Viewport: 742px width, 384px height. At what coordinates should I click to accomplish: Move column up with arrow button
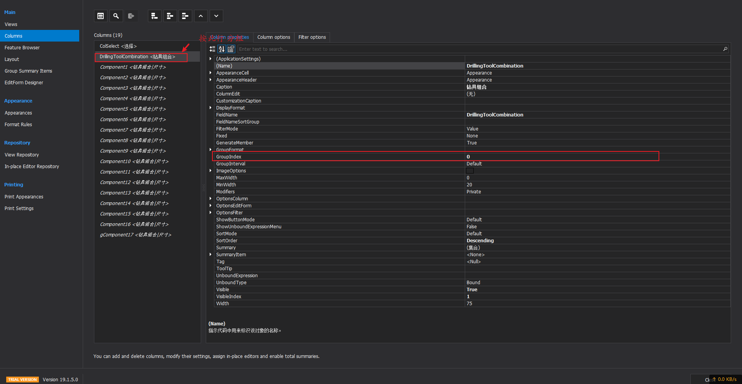point(201,16)
